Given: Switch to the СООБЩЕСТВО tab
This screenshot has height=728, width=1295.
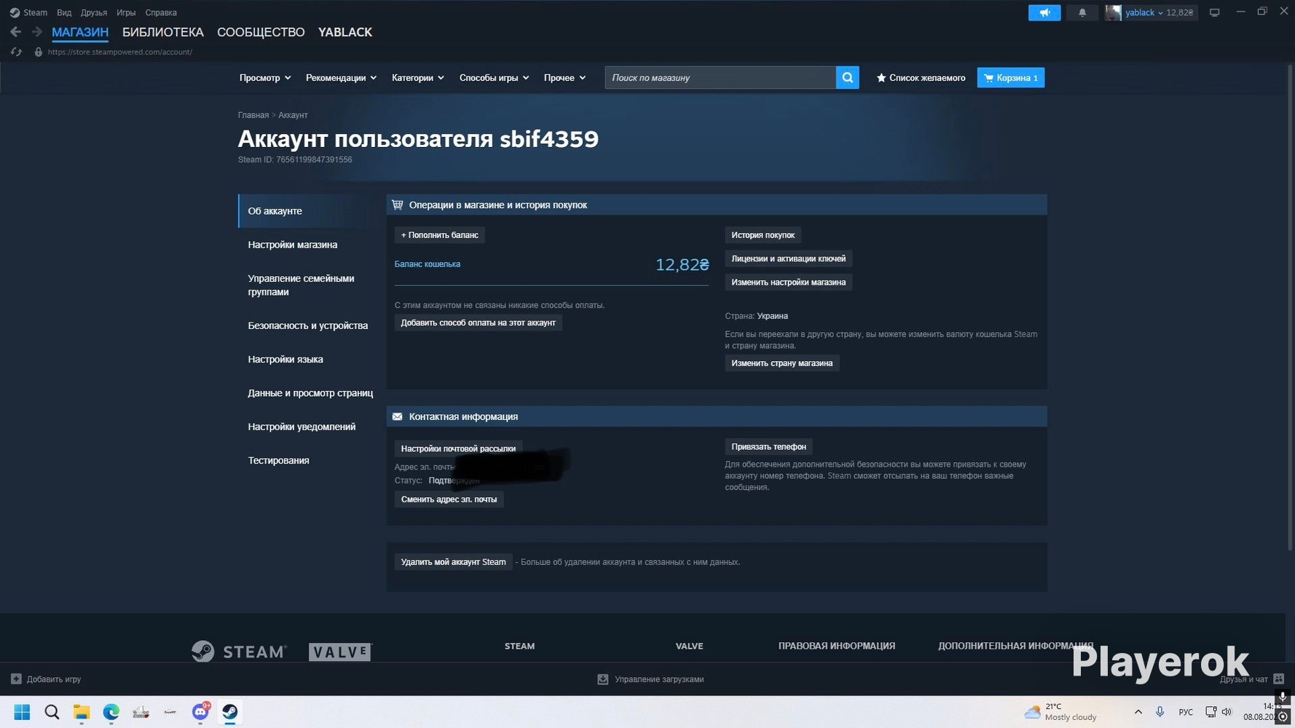Looking at the screenshot, I should coord(261,32).
